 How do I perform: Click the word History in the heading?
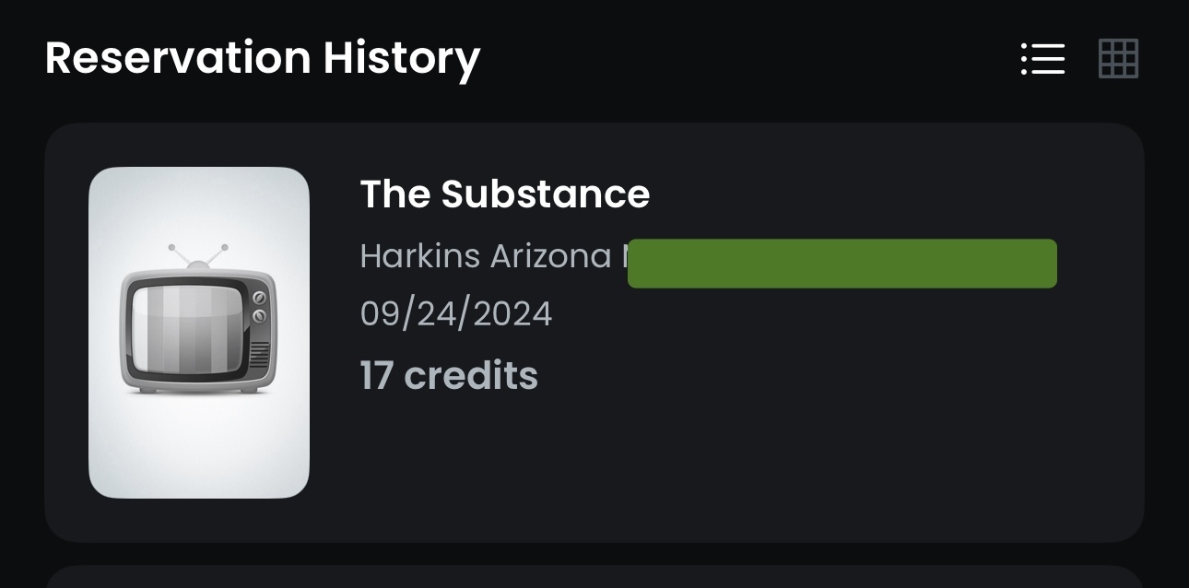point(401,58)
